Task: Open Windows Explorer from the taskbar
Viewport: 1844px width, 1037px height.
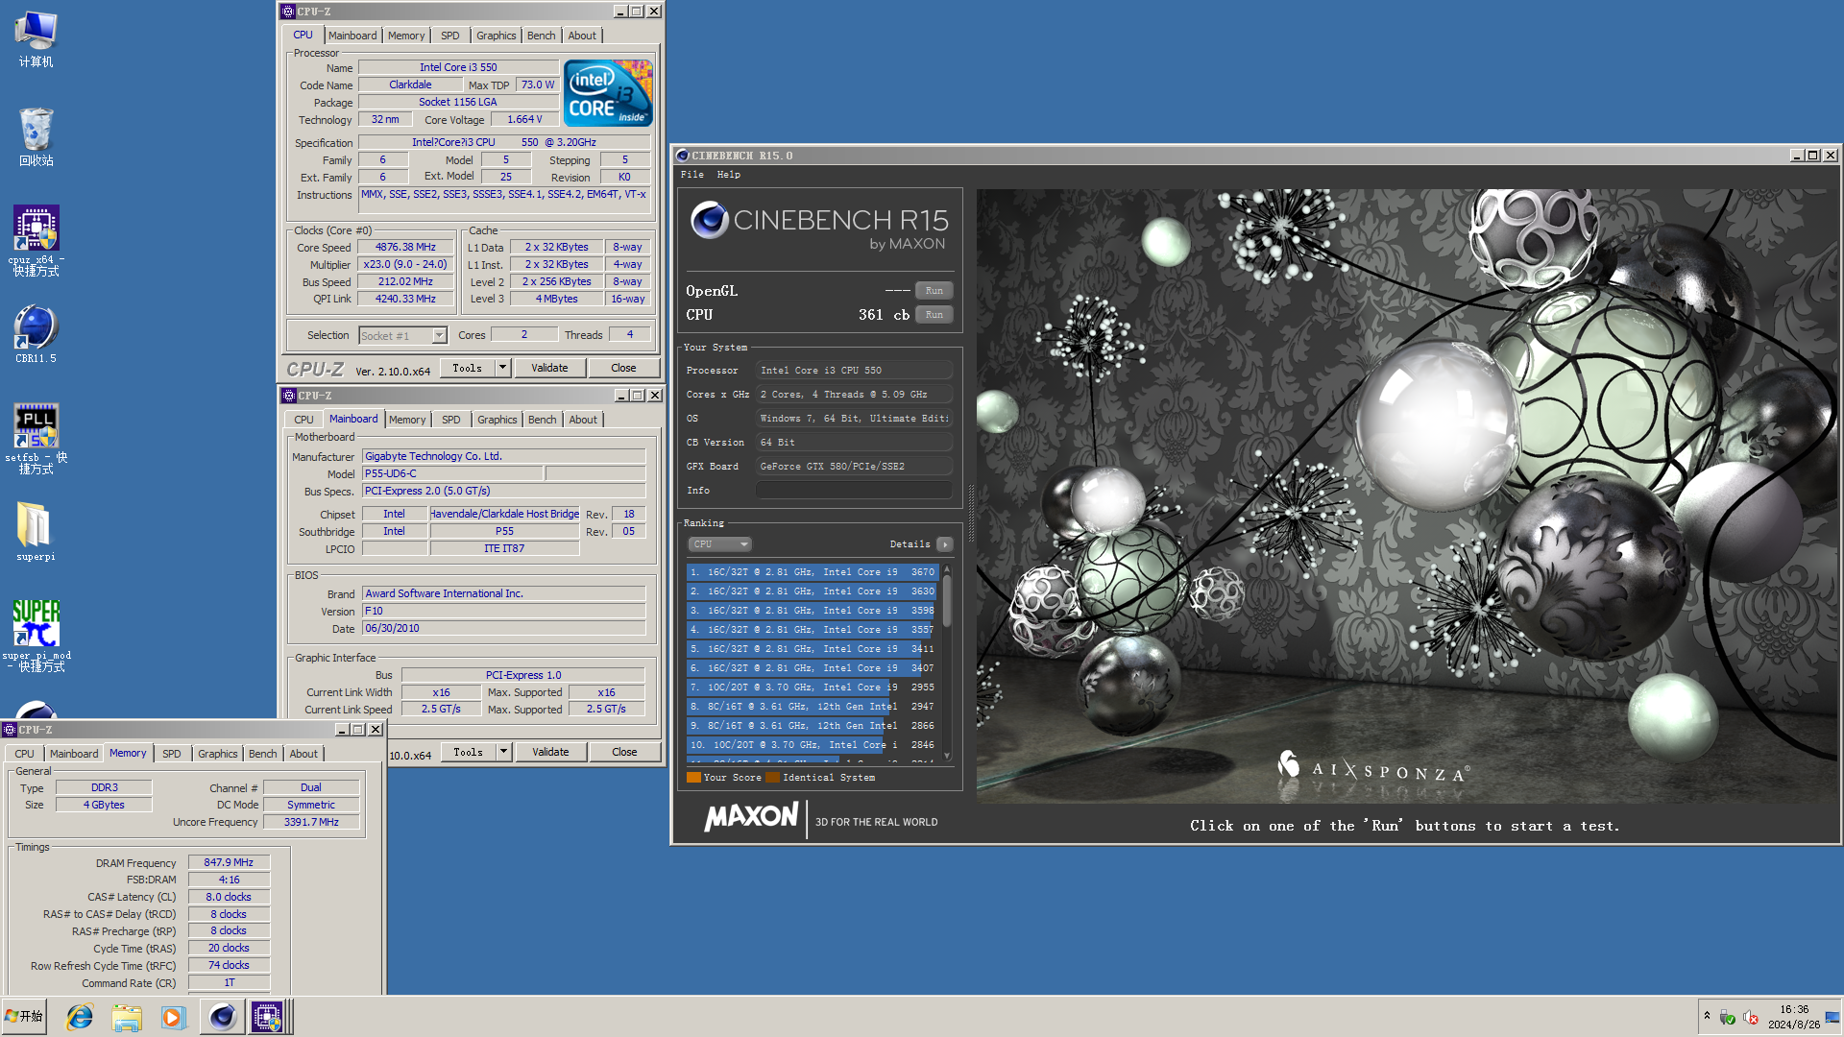Action: (x=127, y=1017)
